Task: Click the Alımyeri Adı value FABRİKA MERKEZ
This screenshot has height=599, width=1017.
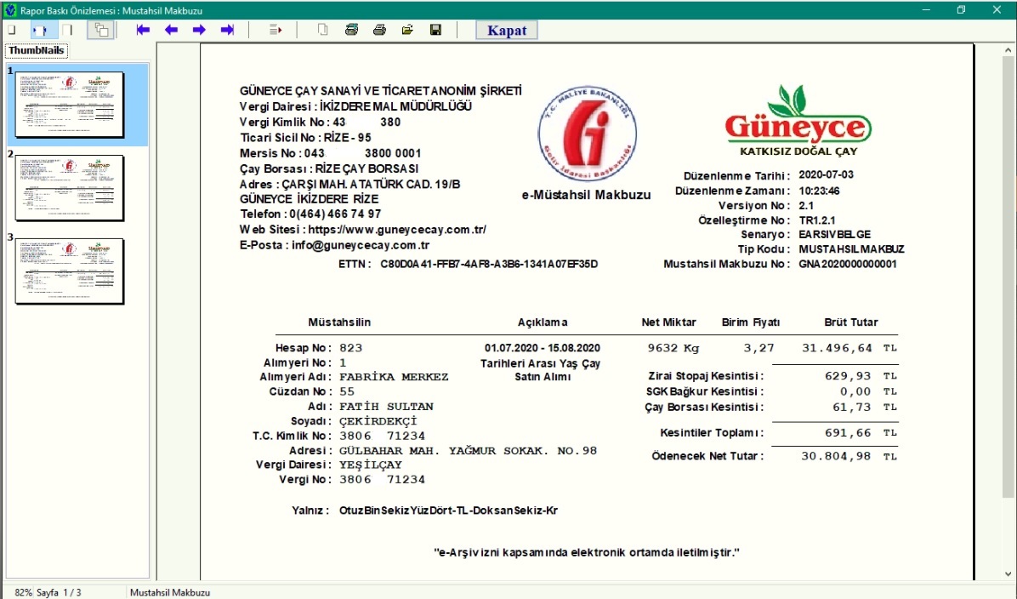Action: (395, 377)
